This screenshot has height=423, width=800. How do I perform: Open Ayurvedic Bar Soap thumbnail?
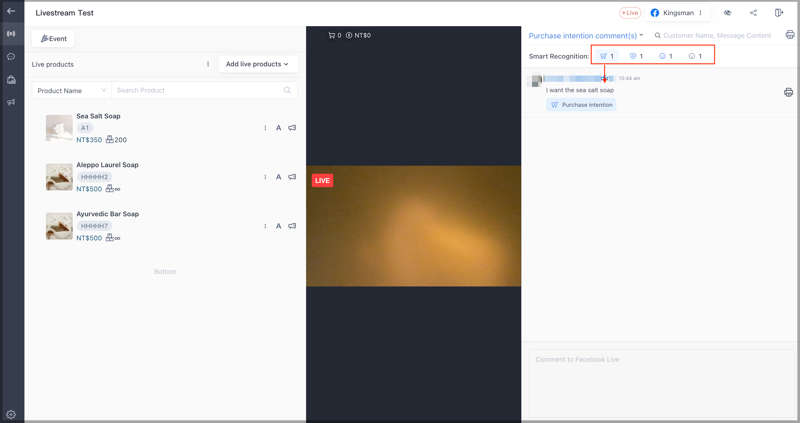59,226
